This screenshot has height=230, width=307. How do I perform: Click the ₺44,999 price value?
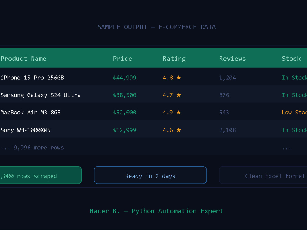click(124, 78)
